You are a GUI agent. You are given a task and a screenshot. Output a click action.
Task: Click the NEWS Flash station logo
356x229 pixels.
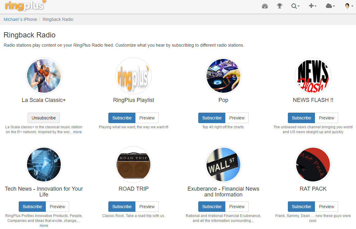point(313,76)
